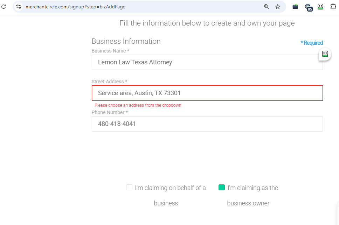
Task: Click the Phone Number input
Action: (x=207, y=124)
